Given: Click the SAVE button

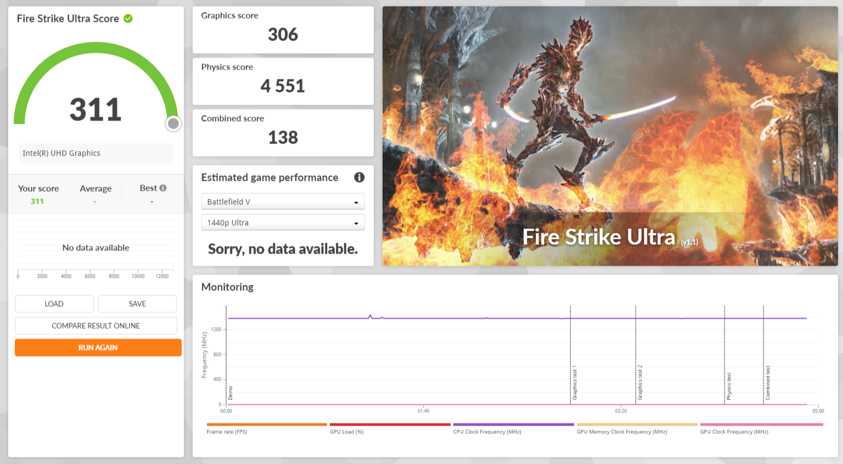Looking at the screenshot, I should click(x=138, y=303).
